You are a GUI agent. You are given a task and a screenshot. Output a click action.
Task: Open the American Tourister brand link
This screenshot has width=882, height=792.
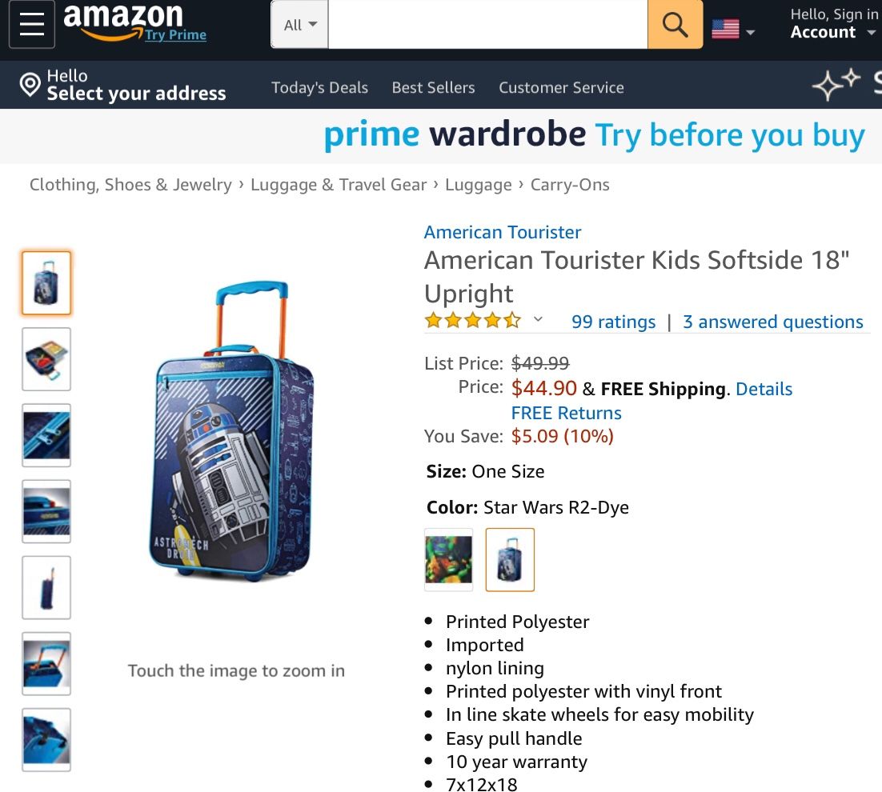click(503, 232)
